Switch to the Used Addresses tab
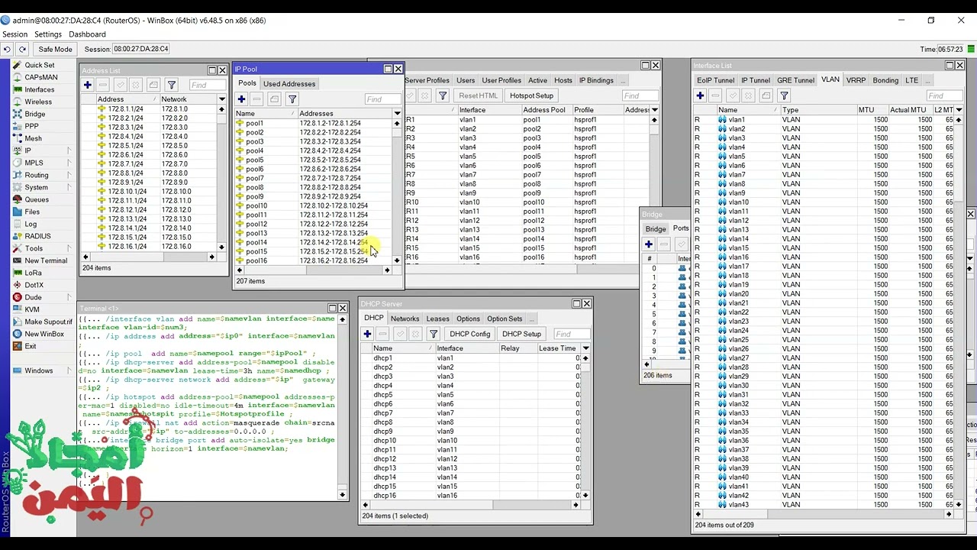 tap(289, 83)
